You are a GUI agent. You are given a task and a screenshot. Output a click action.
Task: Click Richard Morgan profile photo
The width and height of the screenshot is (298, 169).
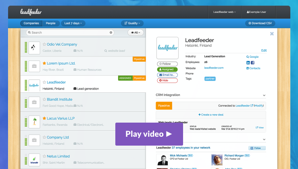(217, 160)
